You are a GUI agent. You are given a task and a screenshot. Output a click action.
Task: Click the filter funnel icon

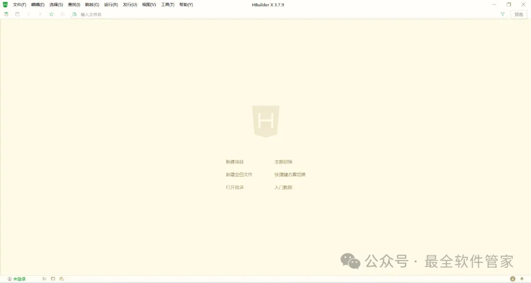(x=502, y=14)
